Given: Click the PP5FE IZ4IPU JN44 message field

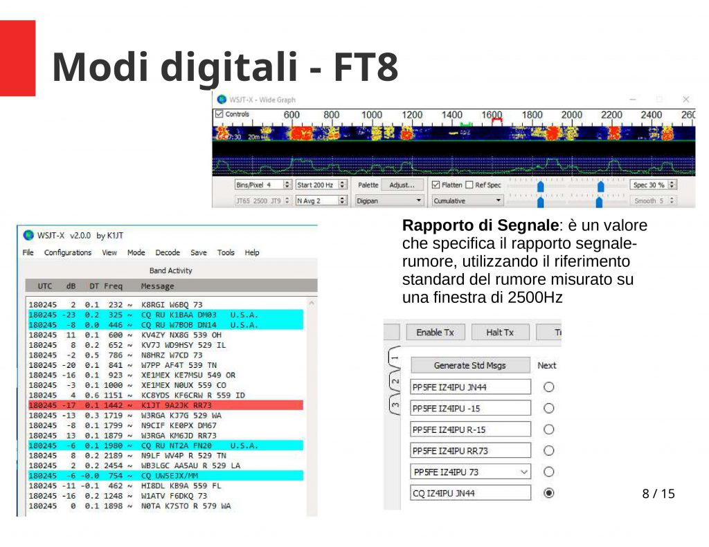Looking at the screenshot, I should click(x=470, y=387).
